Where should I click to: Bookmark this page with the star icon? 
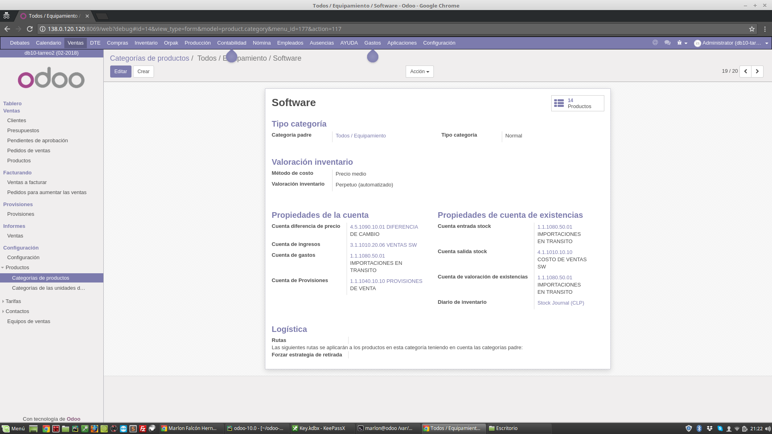coord(751,29)
